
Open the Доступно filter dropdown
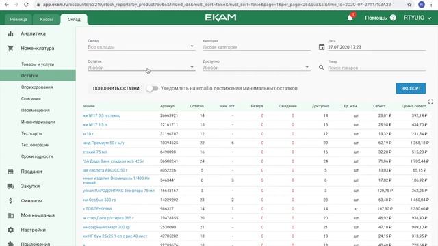pos(256,68)
